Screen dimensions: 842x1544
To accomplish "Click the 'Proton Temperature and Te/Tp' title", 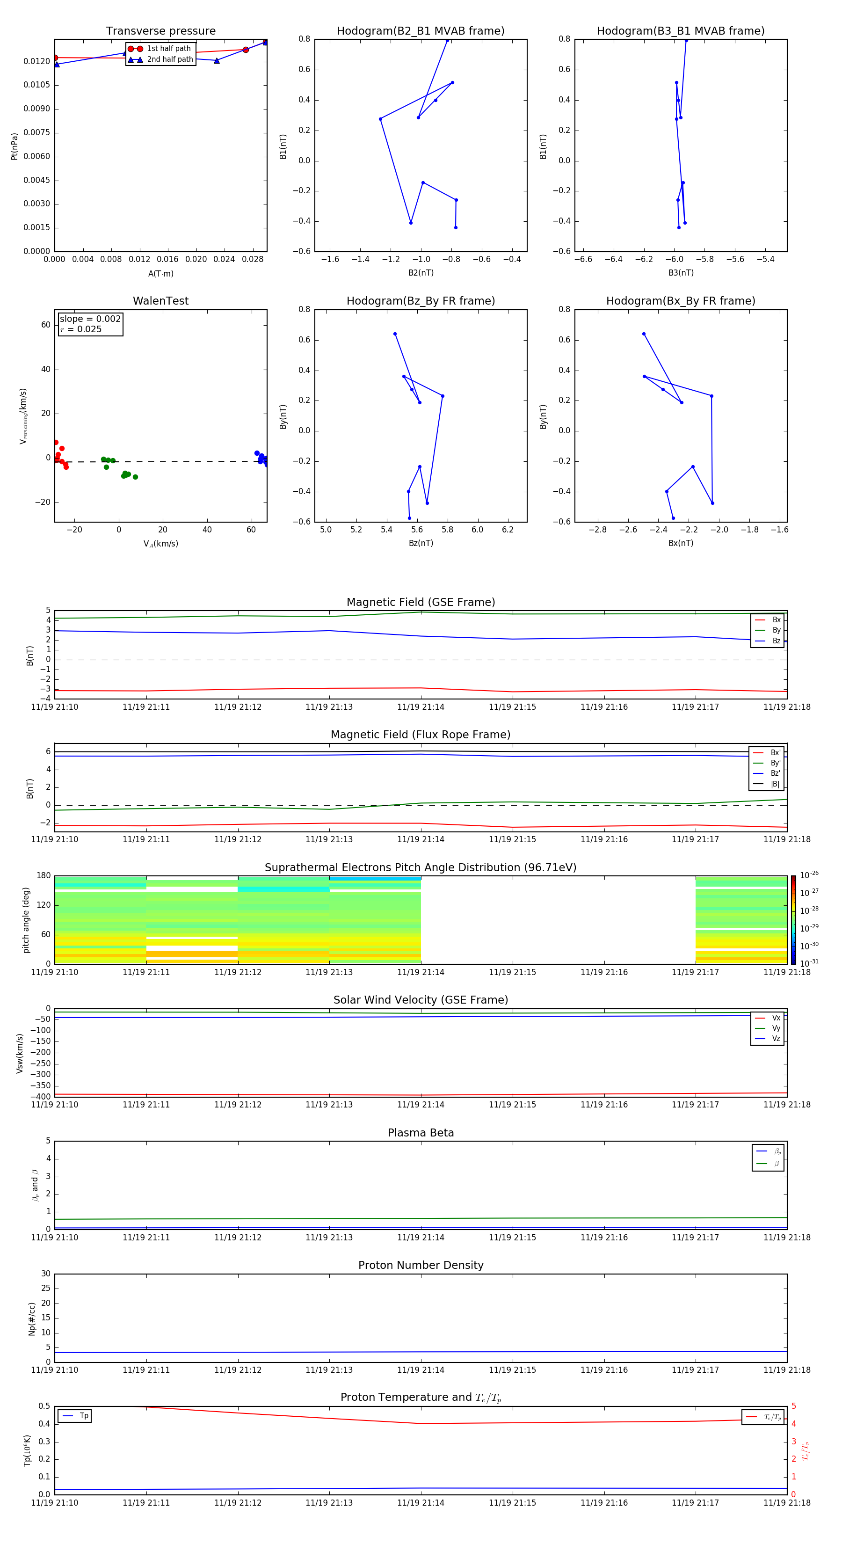I will click(421, 1398).
